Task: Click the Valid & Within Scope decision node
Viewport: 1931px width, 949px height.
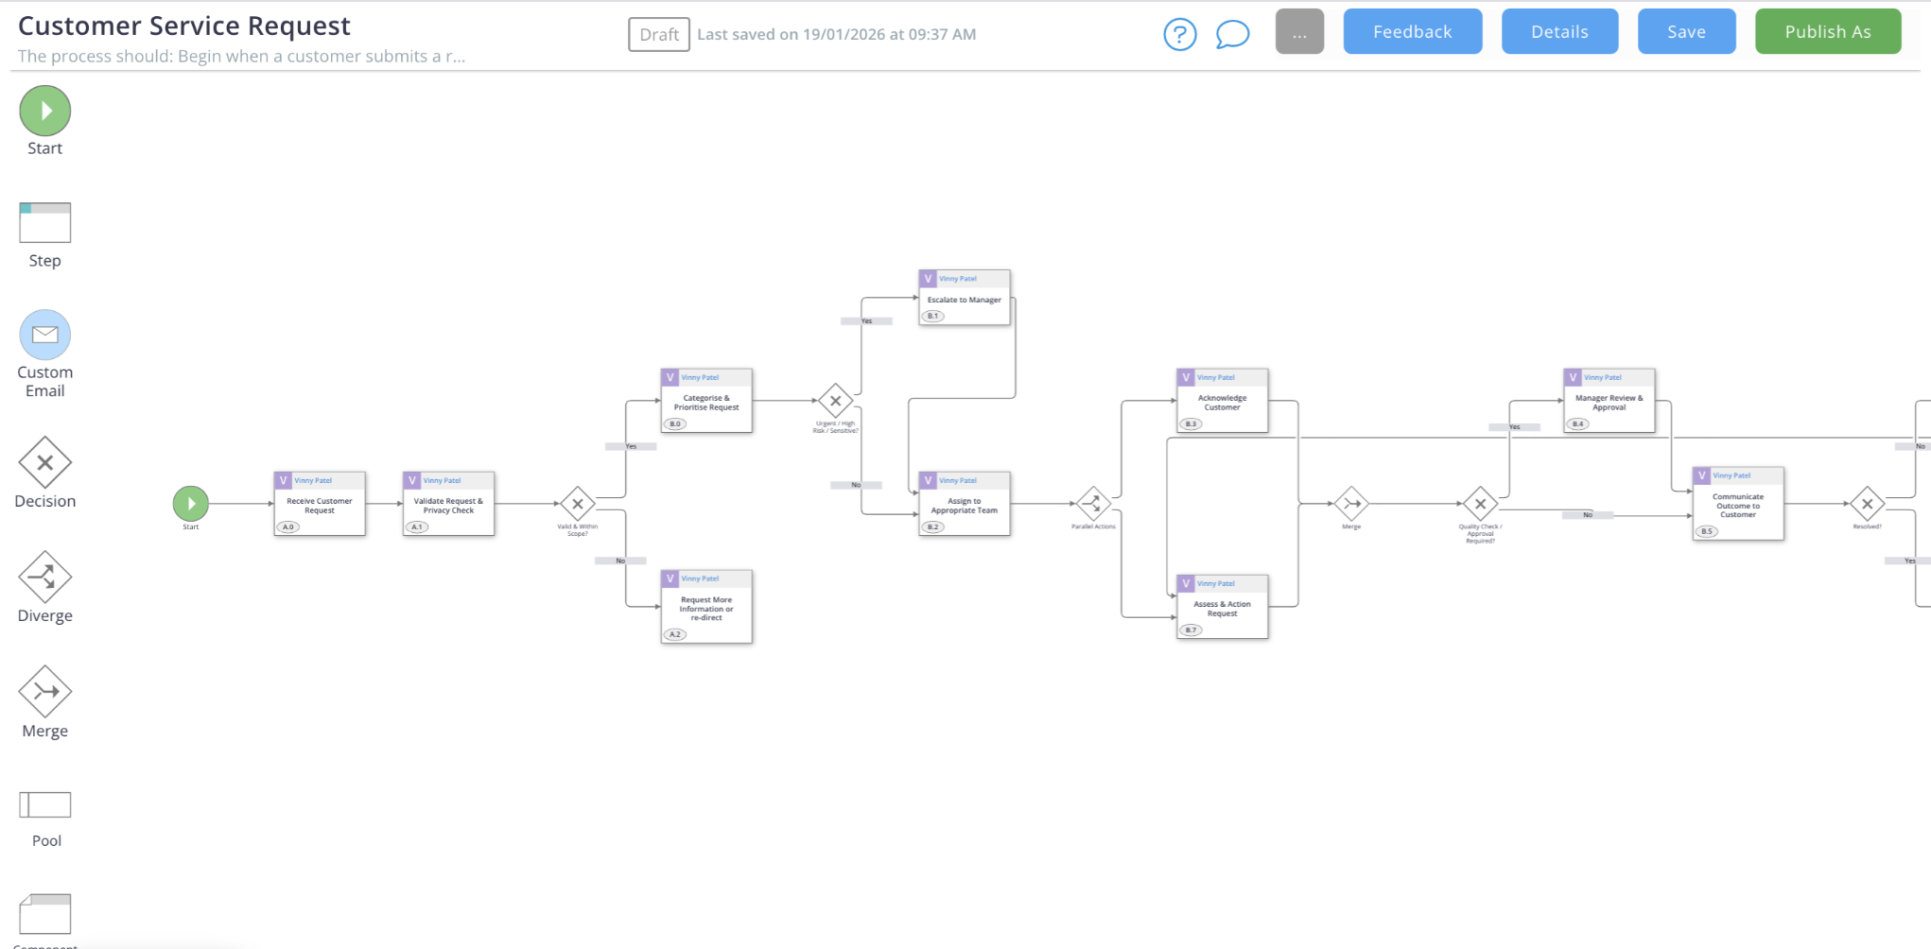Action: click(578, 504)
